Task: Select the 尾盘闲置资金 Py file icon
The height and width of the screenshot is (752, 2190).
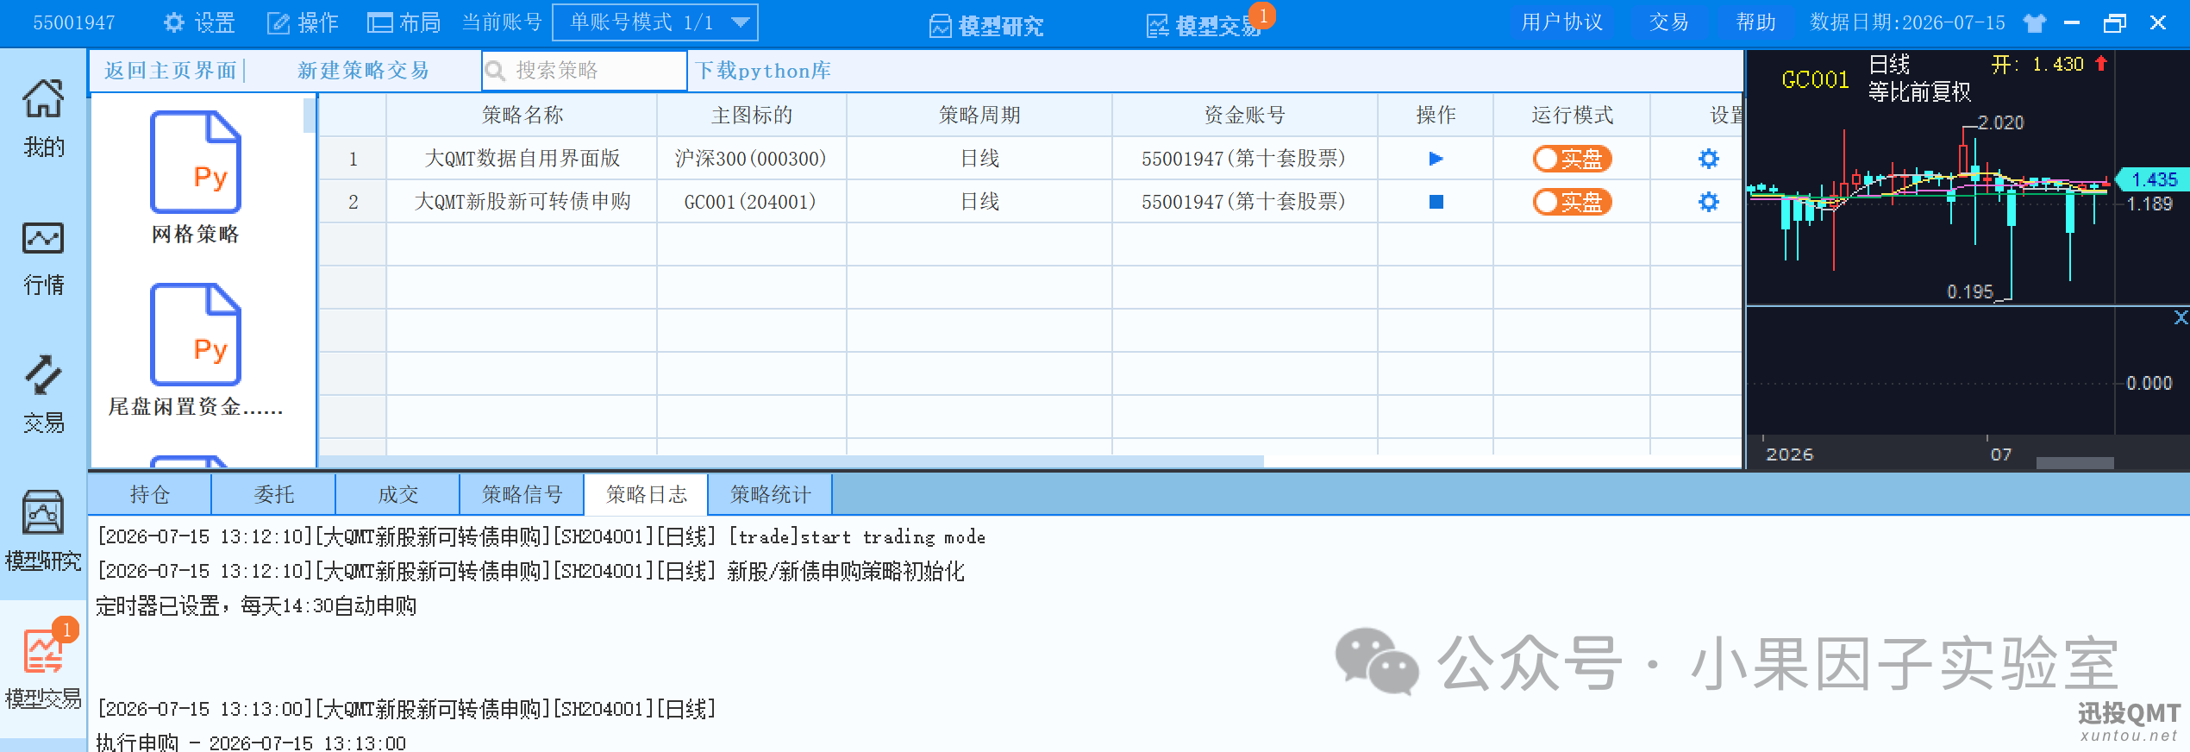Action: pyautogui.click(x=196, y=335)
